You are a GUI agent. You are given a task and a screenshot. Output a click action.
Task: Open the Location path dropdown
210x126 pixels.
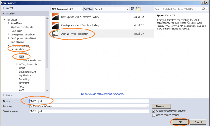pos(147,106)
